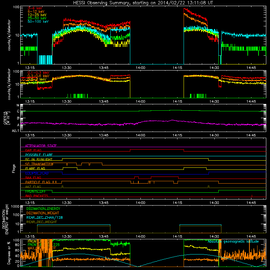The image size is (270, 270).
Task: Click the Degrees or % axis label
Action: [x=9, y=253]
